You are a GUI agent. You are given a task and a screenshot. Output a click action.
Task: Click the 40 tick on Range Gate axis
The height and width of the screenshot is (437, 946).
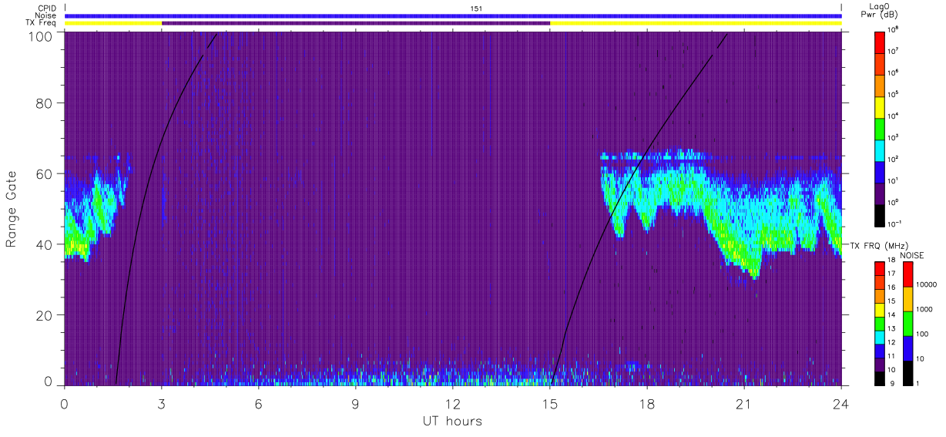point(44,244)
